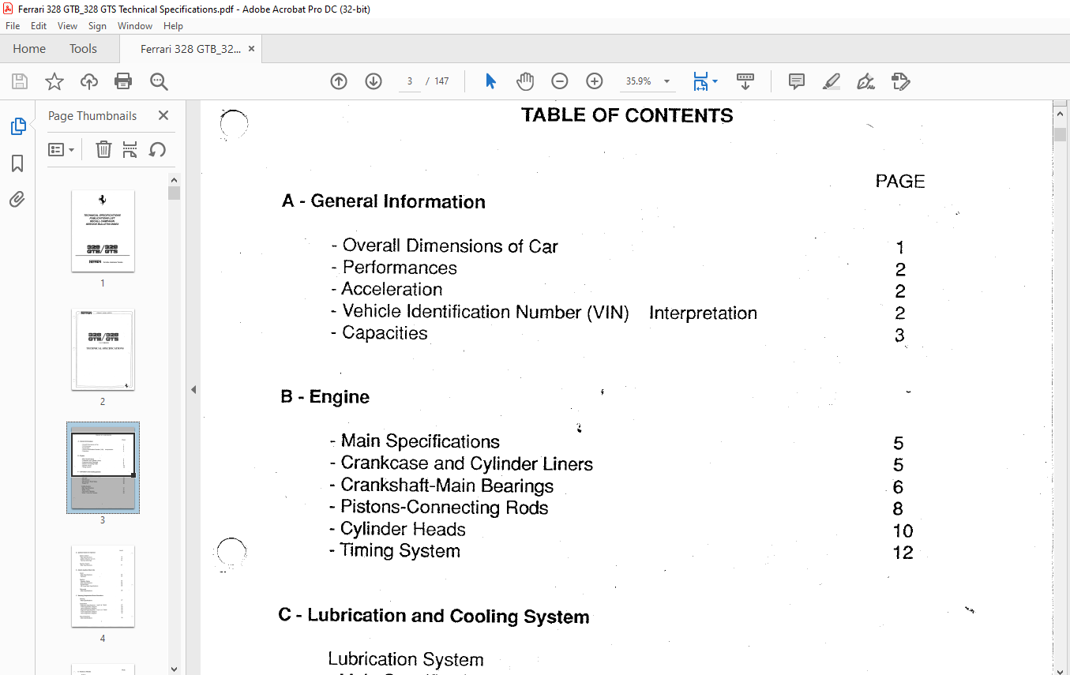
Task: Activate the Hand pan tool
Action: [x=525, y=81]
